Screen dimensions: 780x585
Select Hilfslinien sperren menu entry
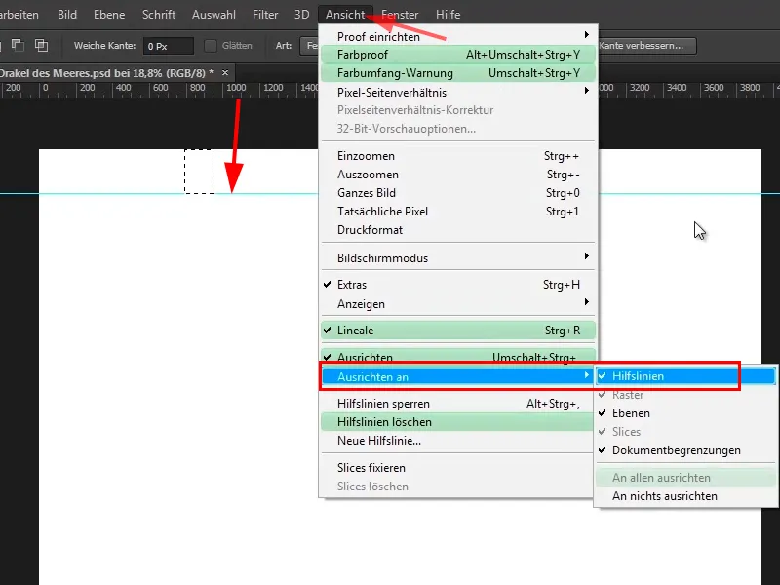(457, 404)
